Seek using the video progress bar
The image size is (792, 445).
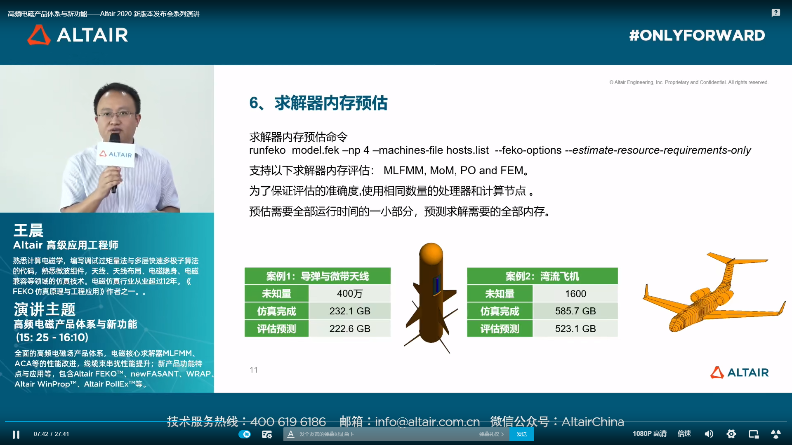(x=396, y=422)
